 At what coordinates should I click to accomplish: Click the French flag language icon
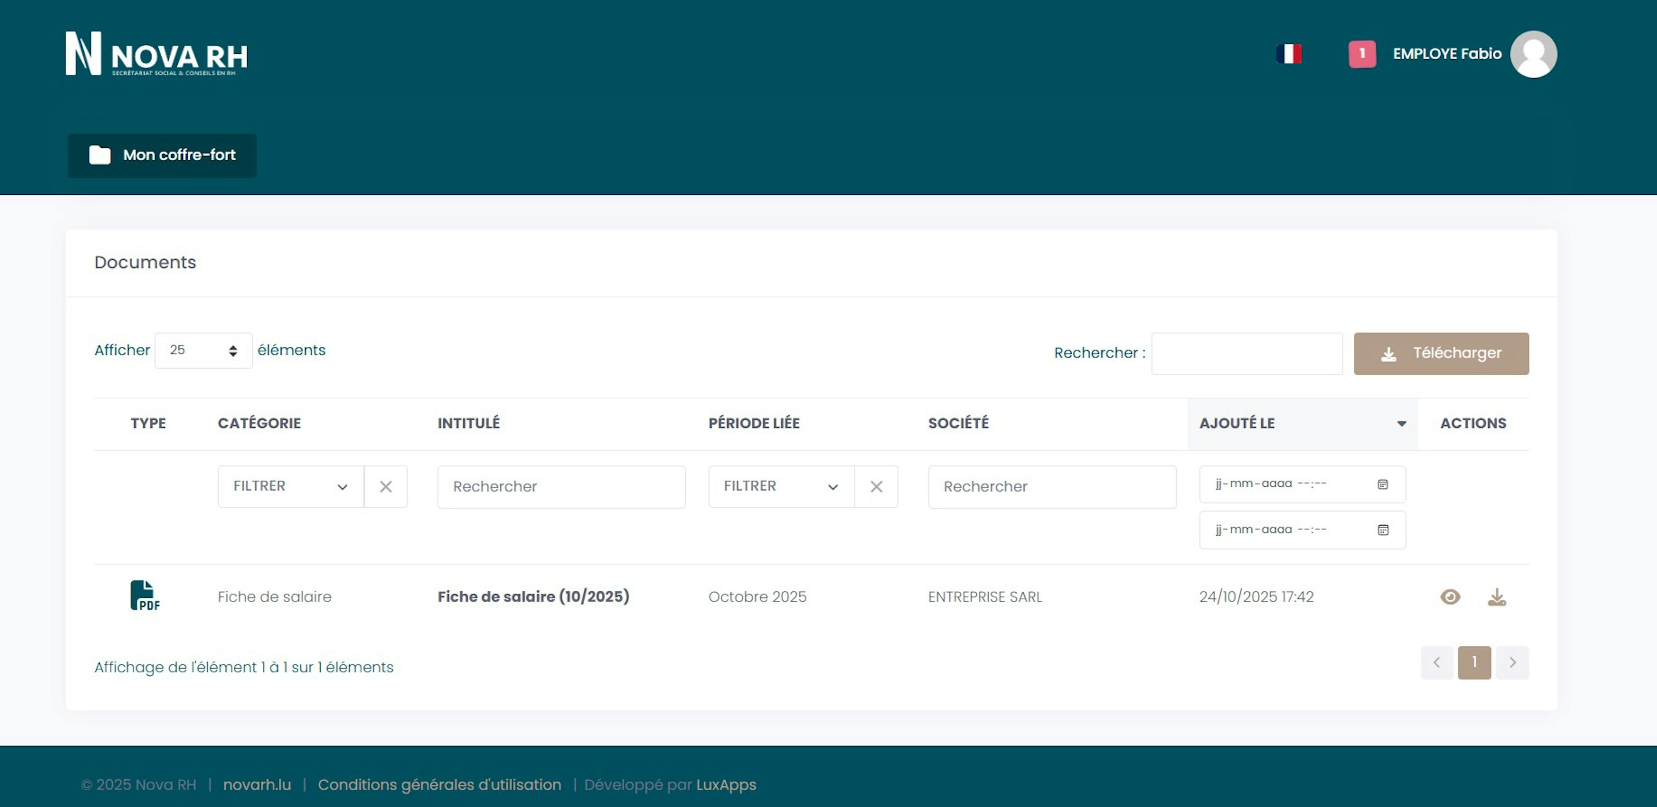1288,54
